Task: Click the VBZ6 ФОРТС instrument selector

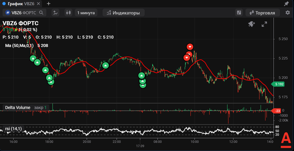Action: click(24, 13)
